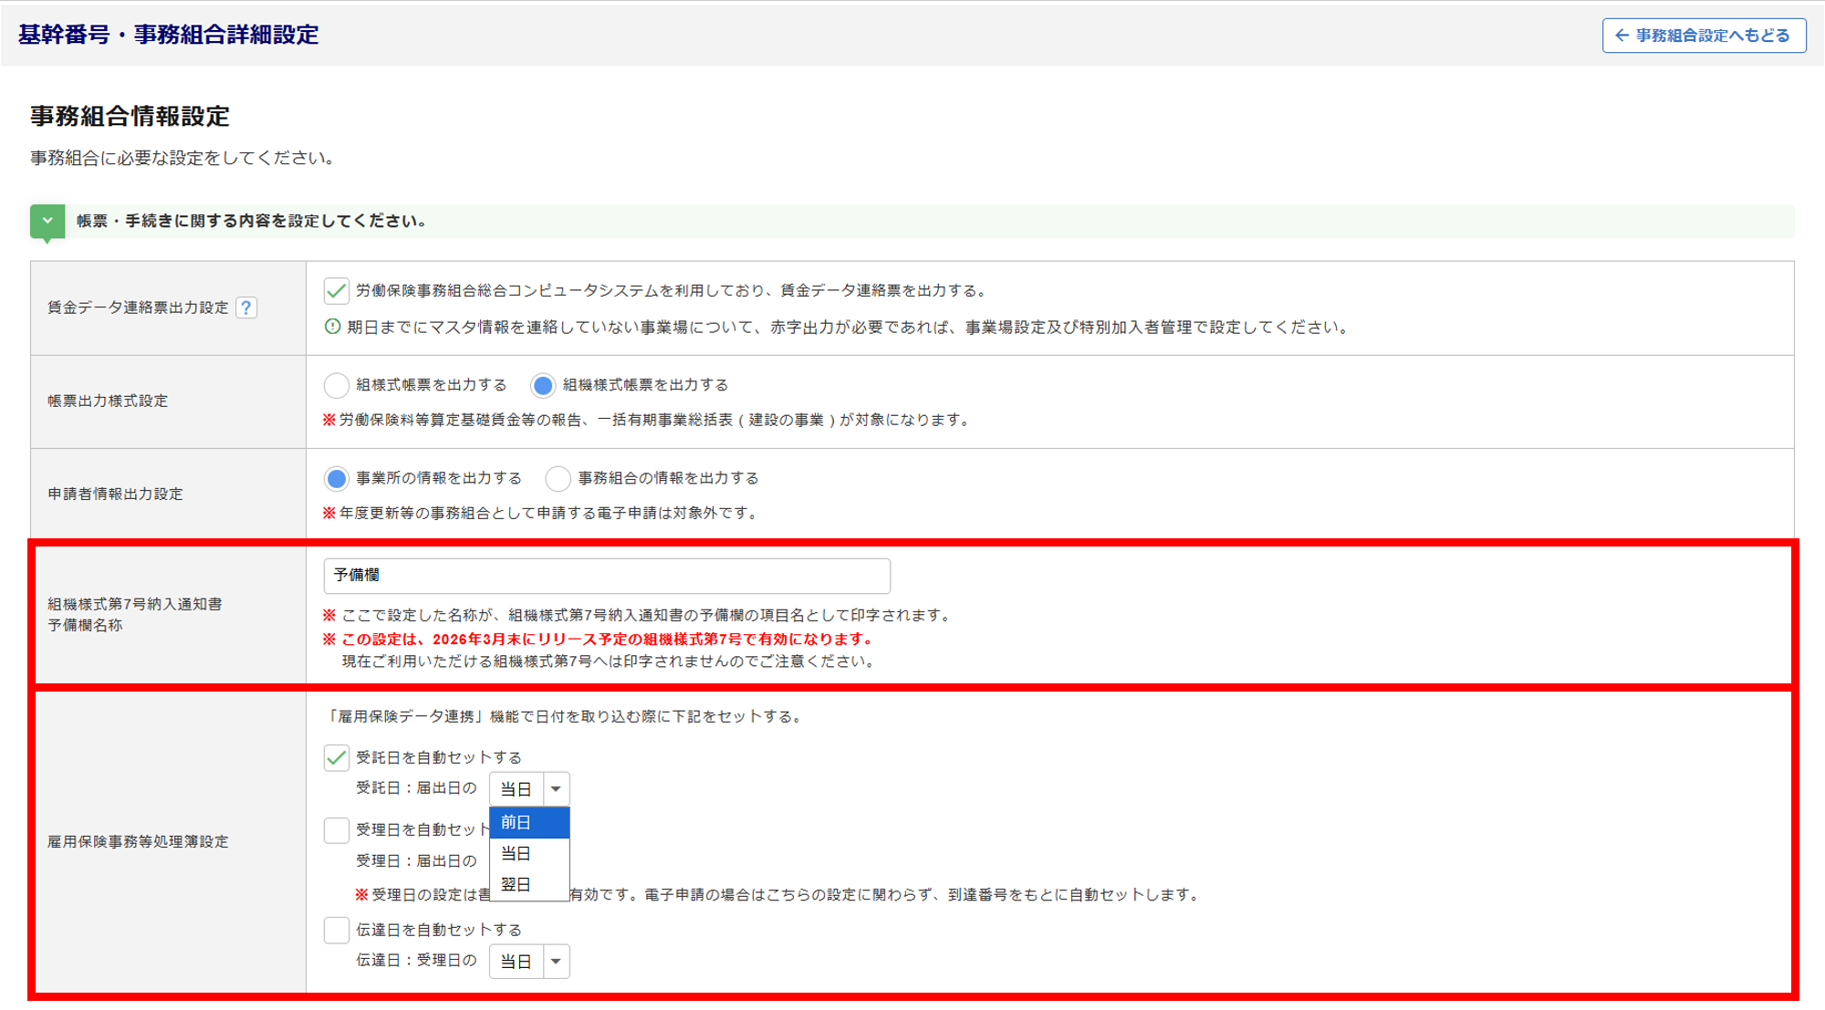1825x1010 pixels.
Task: Click the help question mark icon
Action: click(x=245, y=307)
